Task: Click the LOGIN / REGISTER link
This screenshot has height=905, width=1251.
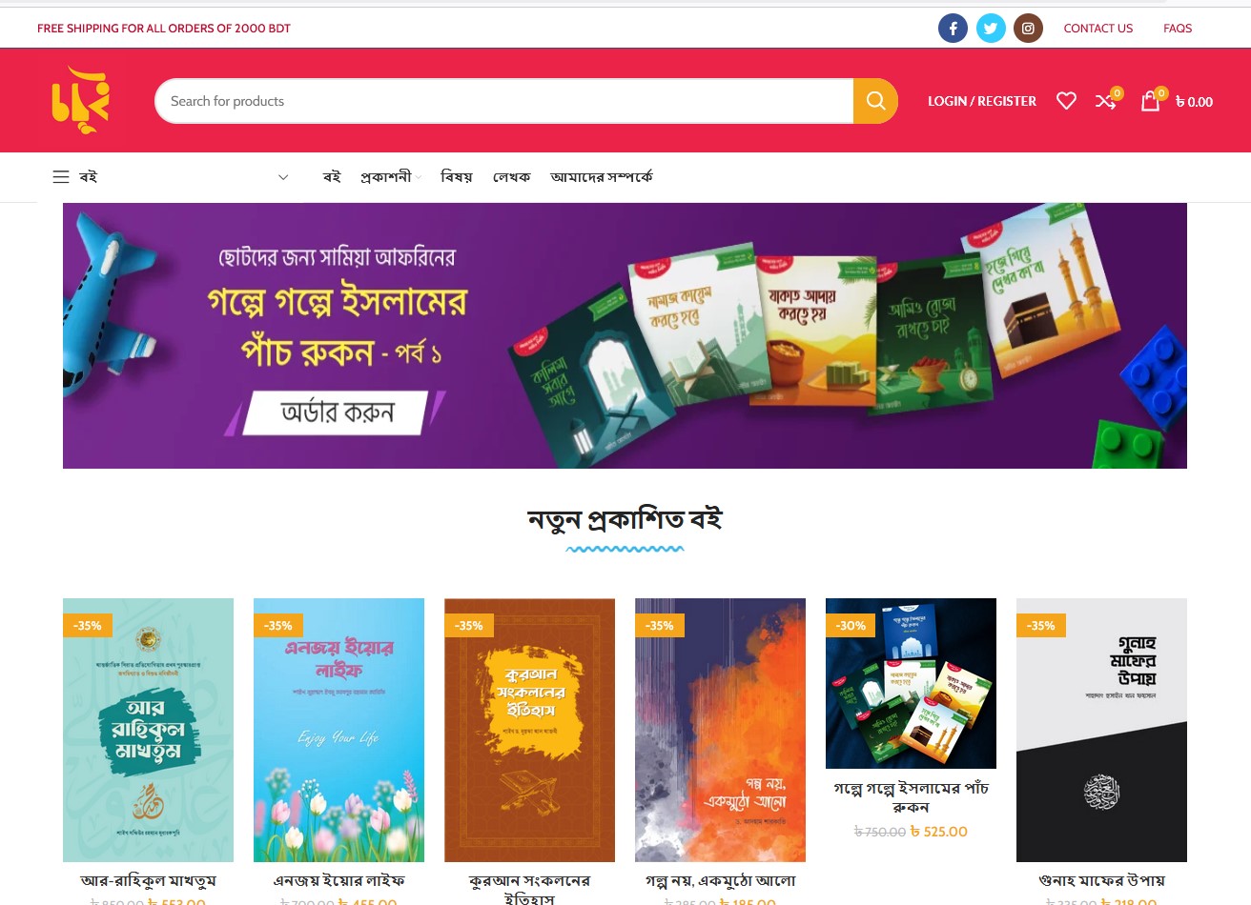Action: (x=982, y=101)
